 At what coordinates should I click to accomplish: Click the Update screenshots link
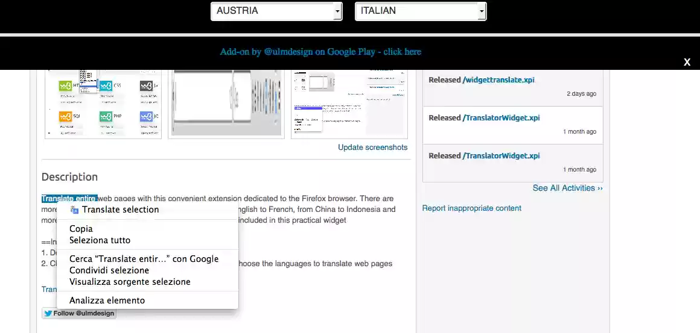click(x=373, y=148)
